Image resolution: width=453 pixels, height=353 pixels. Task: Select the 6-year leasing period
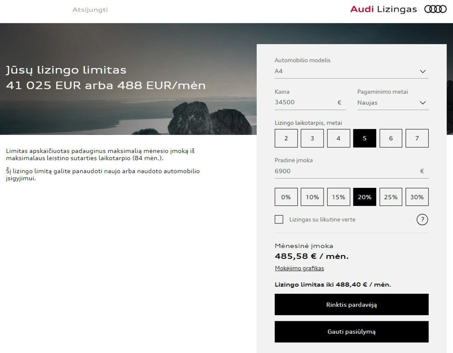391,138
